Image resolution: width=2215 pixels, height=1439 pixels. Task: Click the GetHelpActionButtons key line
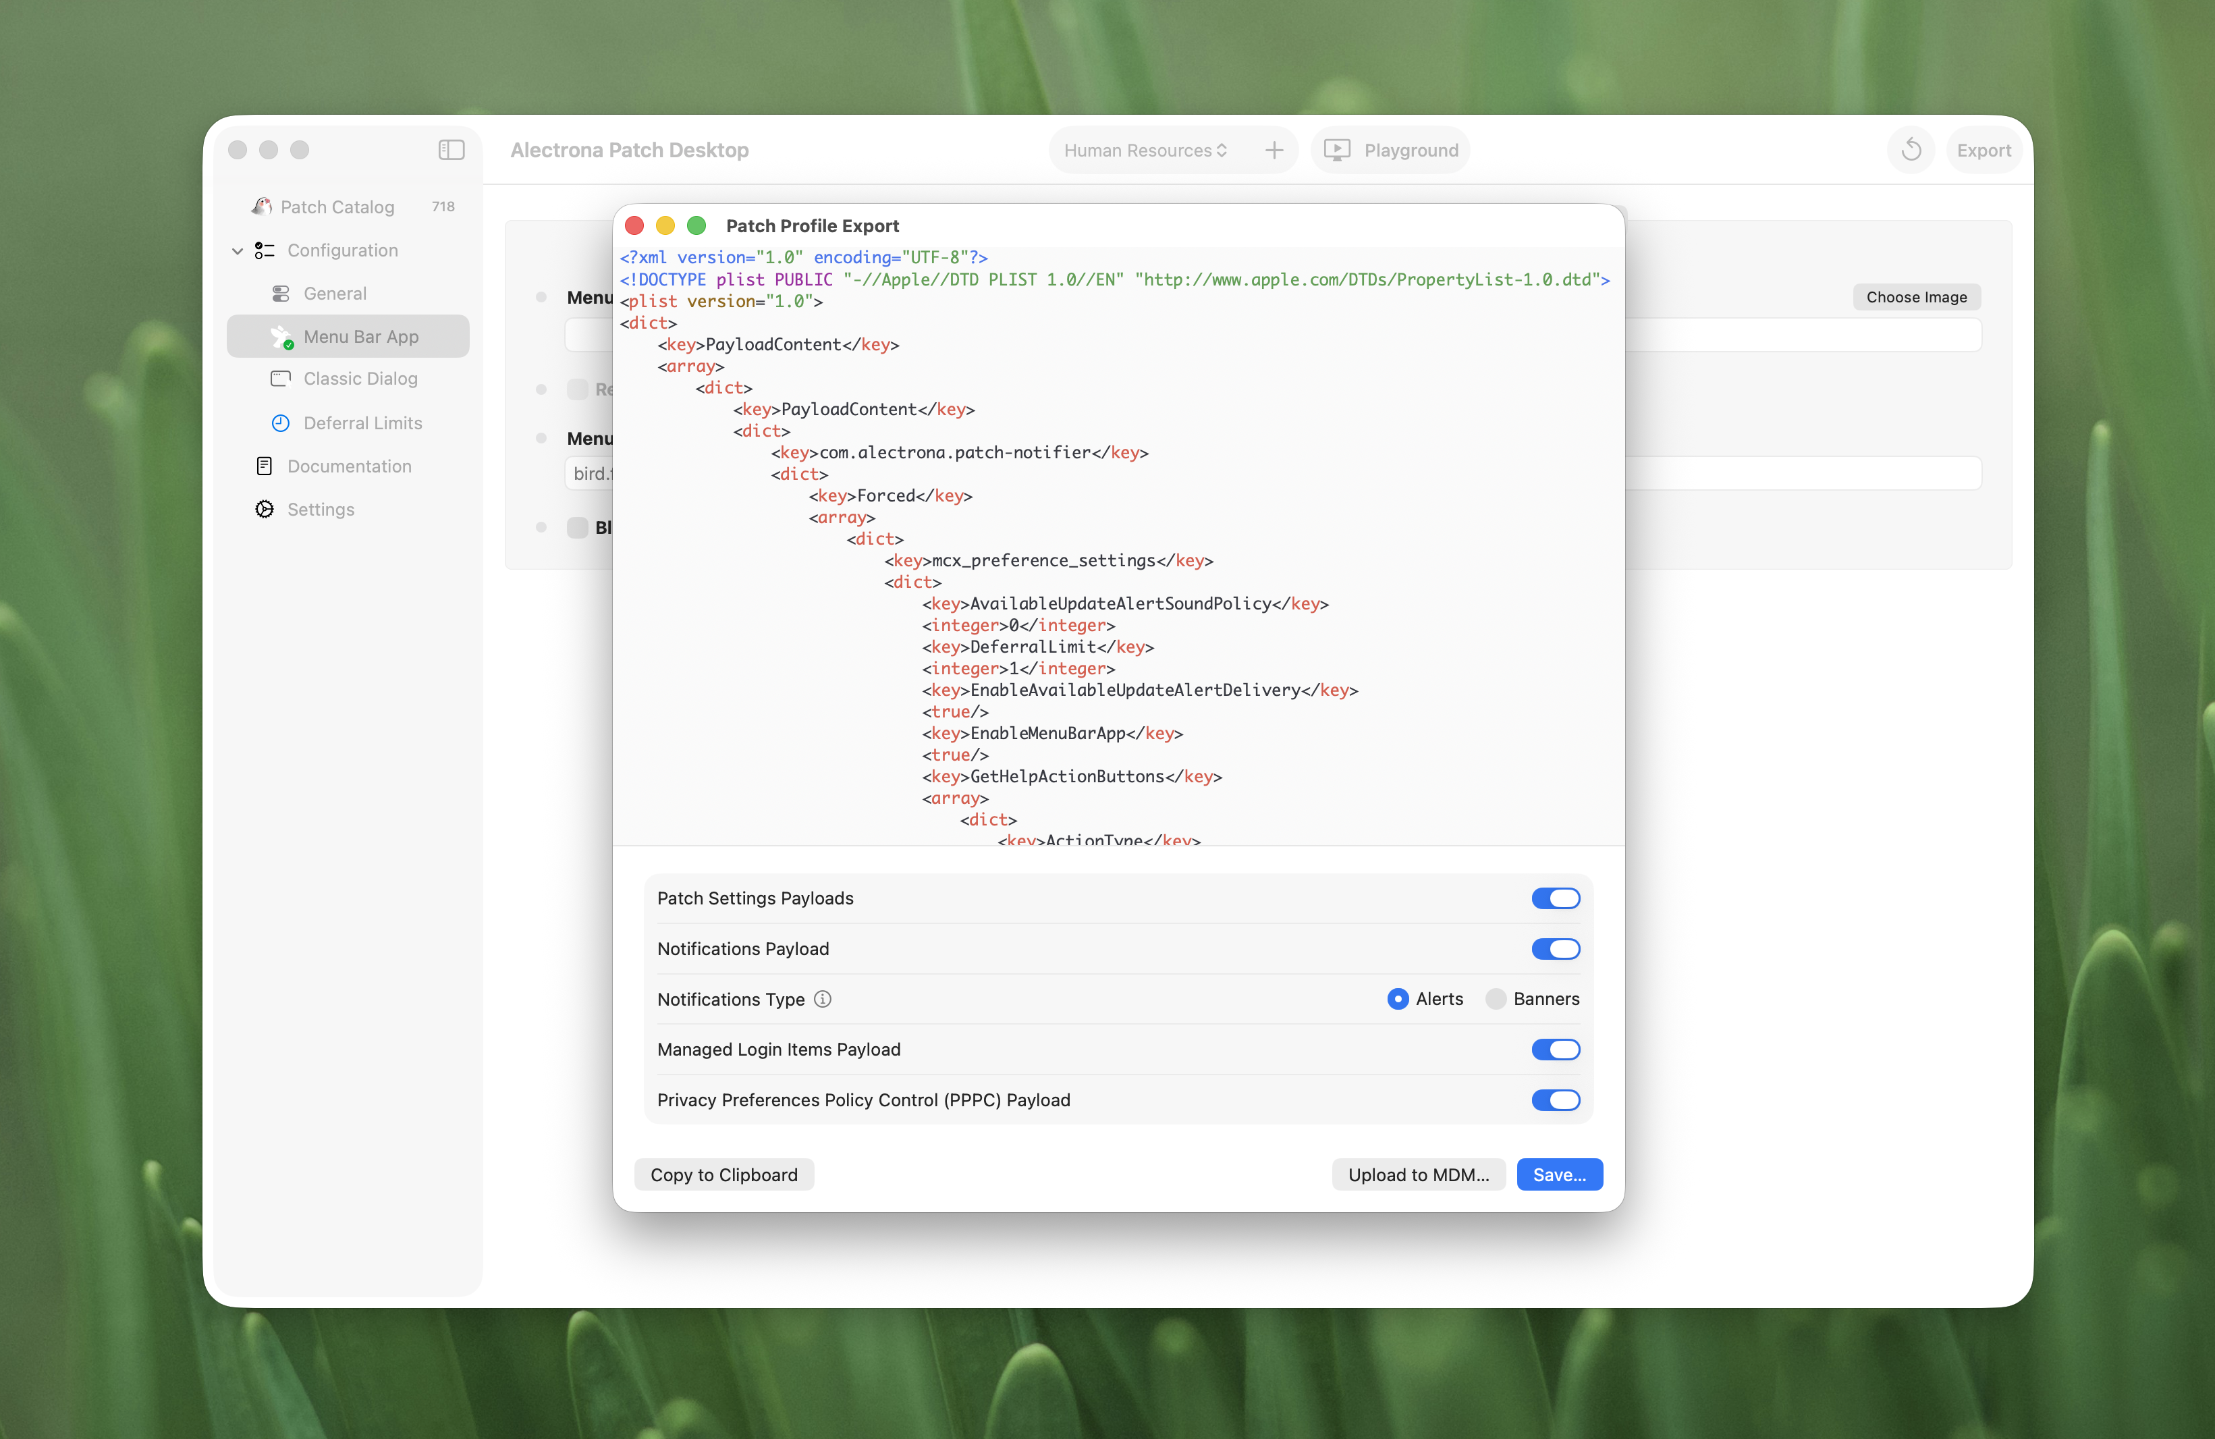pyautogui.click(x=1072, y=776)
